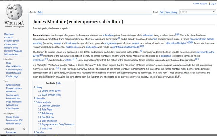The image size is (217, 136).
Task: Click the Log in link
Action: 213,4
